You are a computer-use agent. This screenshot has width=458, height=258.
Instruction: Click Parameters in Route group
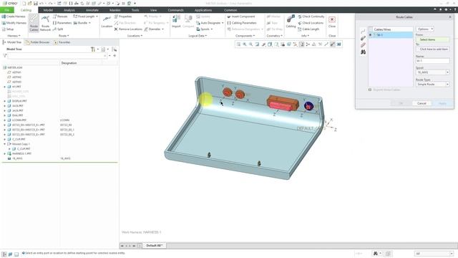tap(62, 23)
